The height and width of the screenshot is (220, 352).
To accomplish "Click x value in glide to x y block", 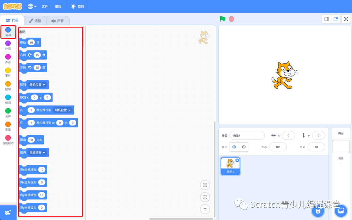I will point(60,123).
